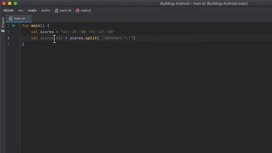Click the Kotlin file icon in breadcrumb
Image resolution: width=272 pixels, height=153 pixels.
[57, 11]
